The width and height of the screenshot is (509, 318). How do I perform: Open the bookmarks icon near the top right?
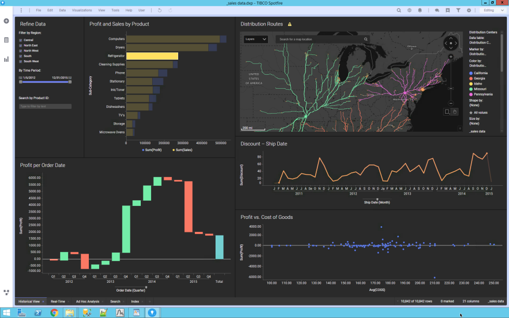click(x=448, y=10)
